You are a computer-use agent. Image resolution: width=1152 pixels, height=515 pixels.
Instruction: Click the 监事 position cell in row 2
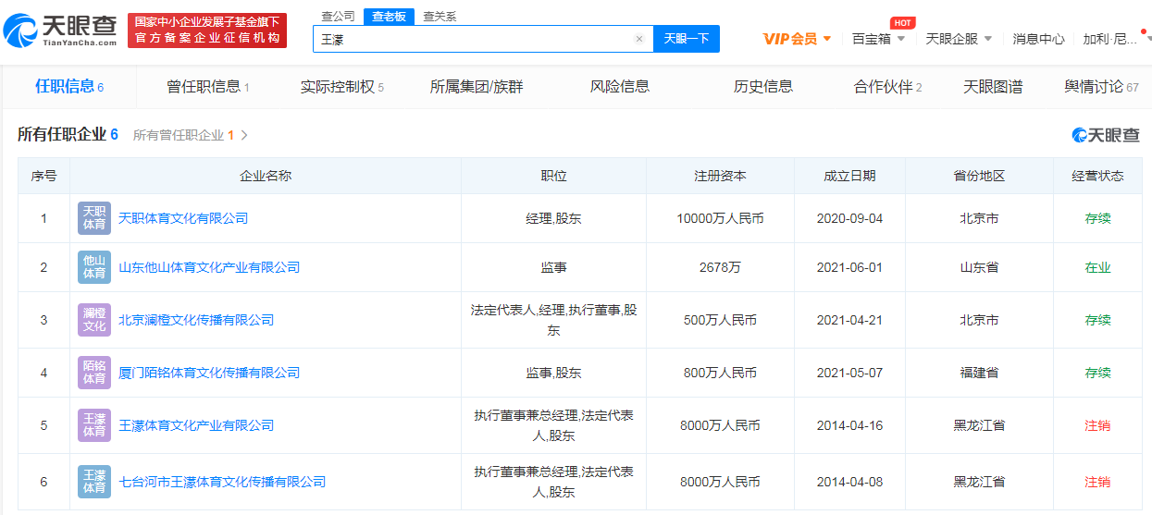[553, 267]
